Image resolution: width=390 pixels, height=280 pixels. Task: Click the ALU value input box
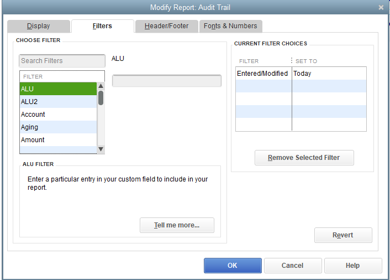click(167, 81)
